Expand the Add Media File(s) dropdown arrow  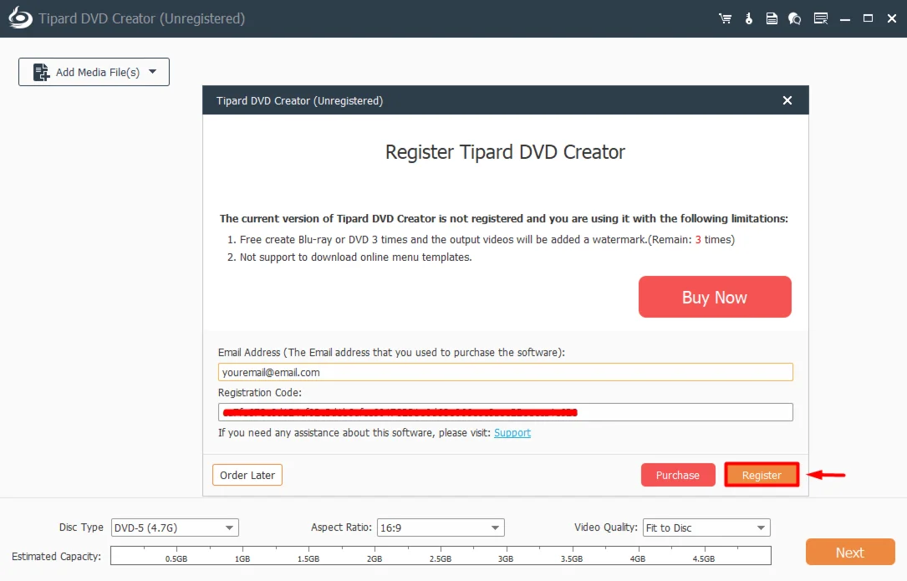(152, 72)
